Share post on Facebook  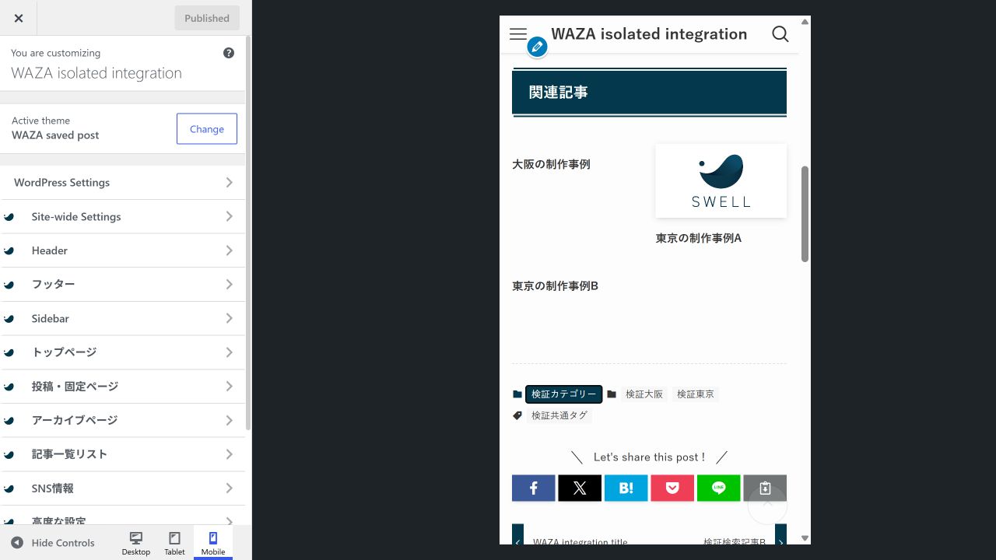pos(534,488)
